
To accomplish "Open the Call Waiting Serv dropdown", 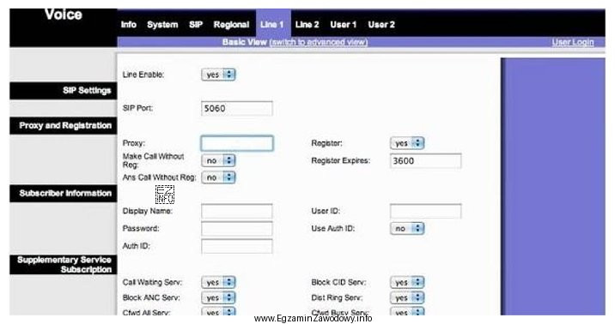I will tap(218, 282).
